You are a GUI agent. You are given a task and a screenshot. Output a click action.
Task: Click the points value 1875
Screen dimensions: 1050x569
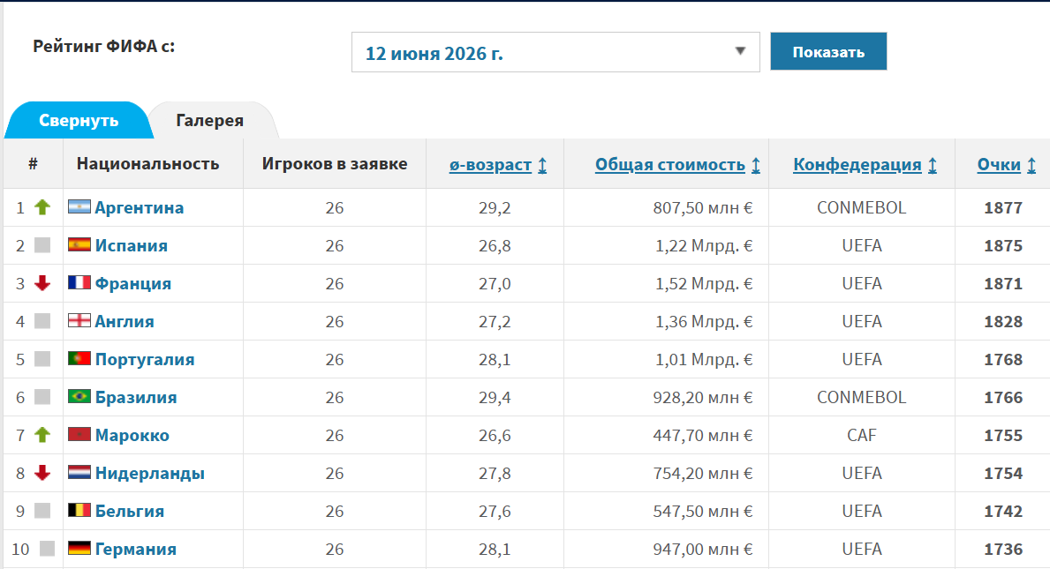1003,246
